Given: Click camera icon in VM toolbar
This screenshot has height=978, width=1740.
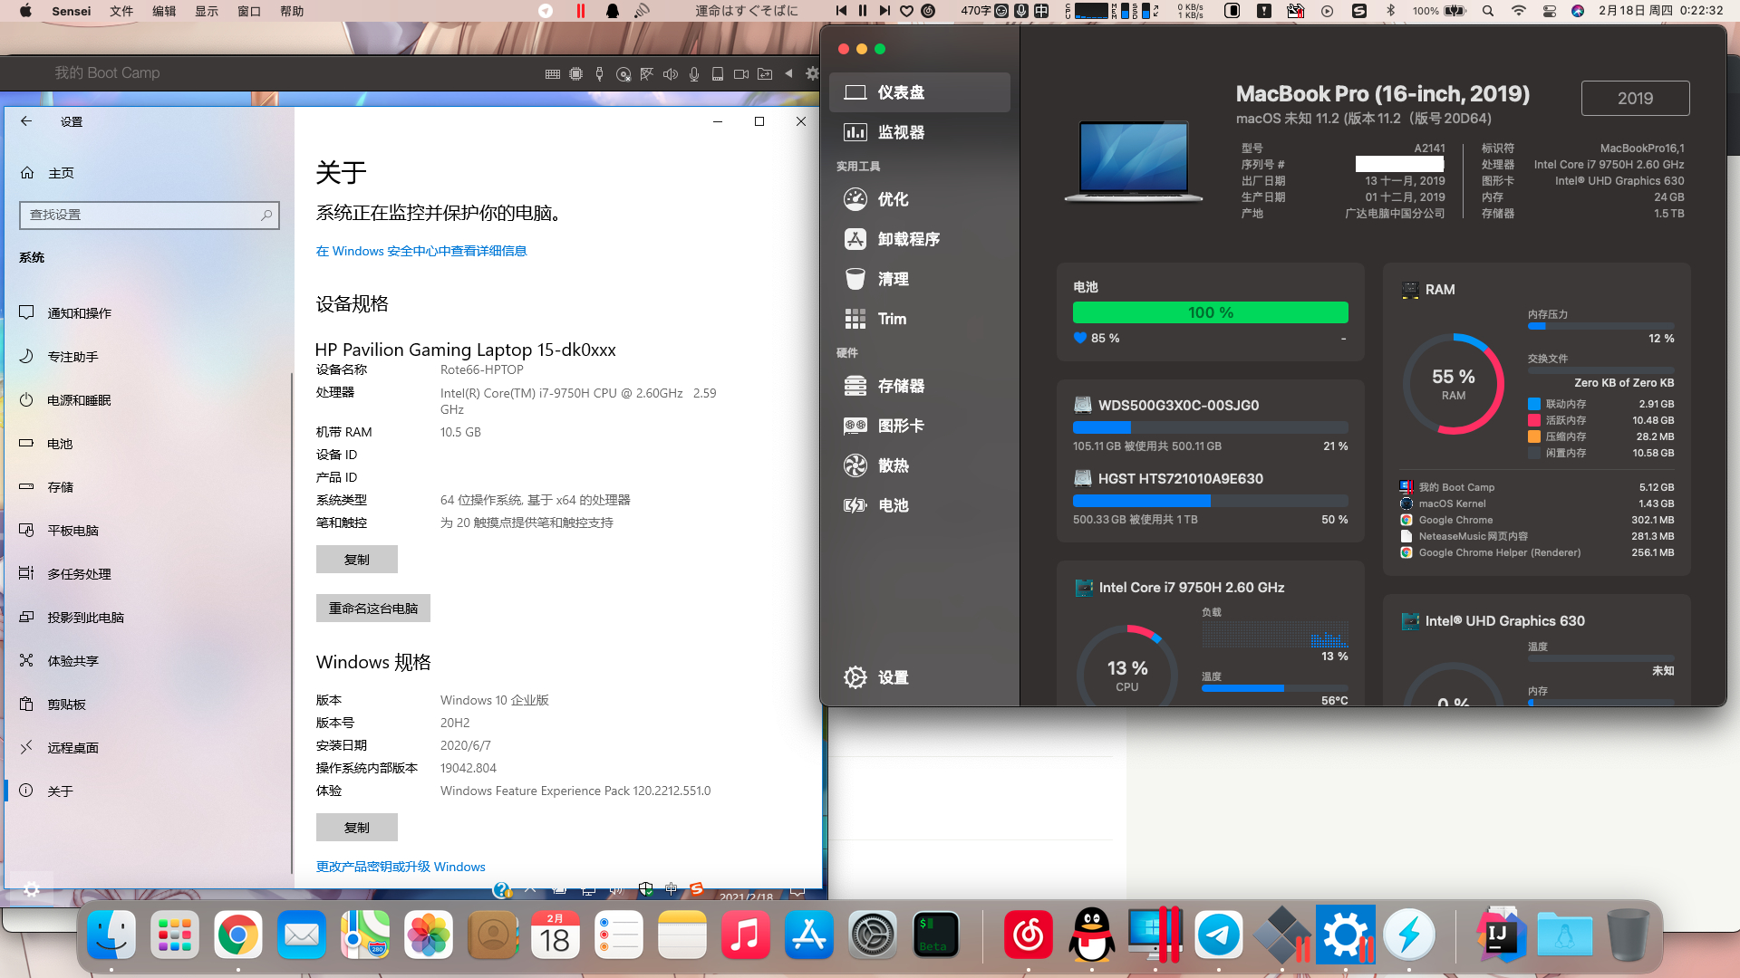Looking at the screenshot, I should 741,74.
